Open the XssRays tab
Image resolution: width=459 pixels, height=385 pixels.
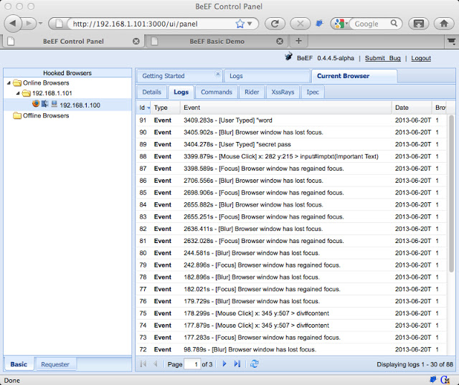tap(282, 92)
